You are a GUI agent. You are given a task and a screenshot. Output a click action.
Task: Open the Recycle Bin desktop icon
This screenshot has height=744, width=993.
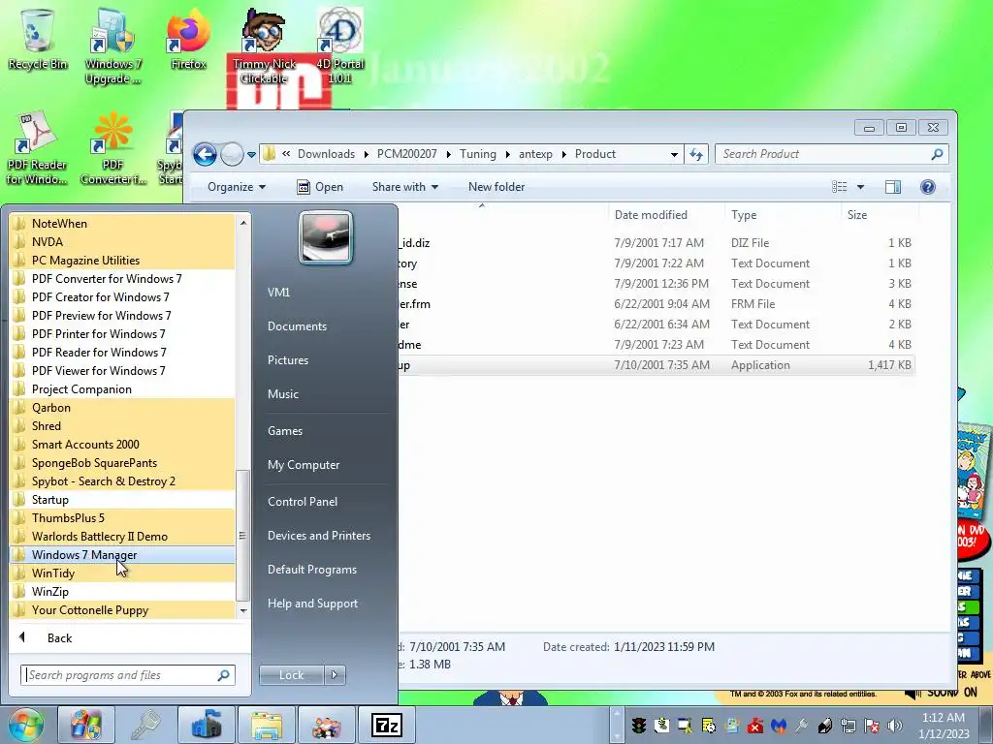(x=38, y=40)
